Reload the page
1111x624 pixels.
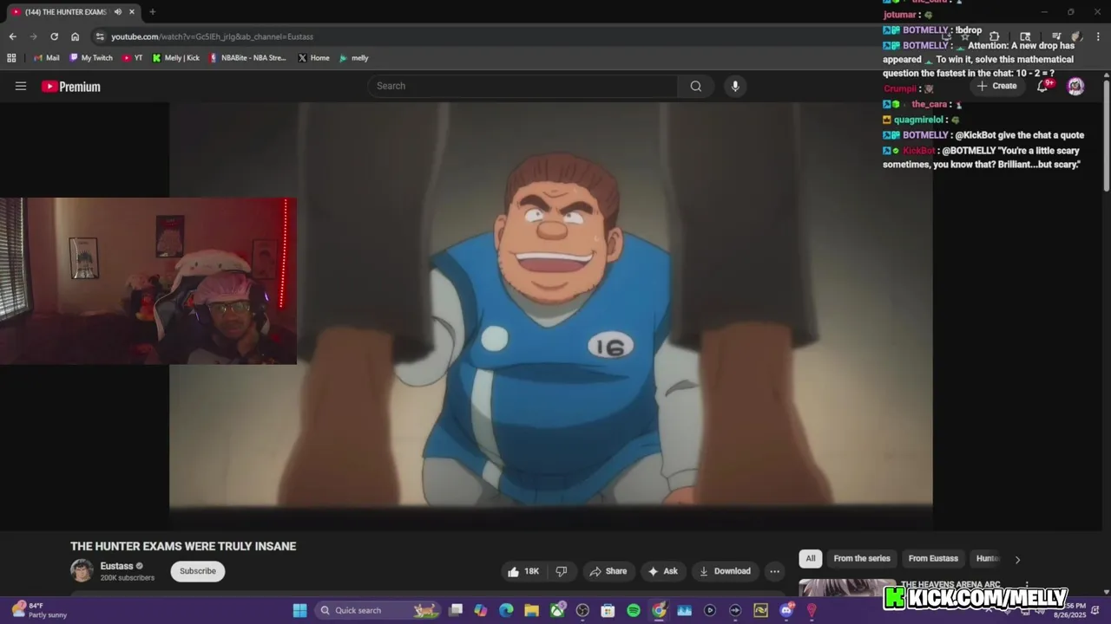tap(54, 36)
